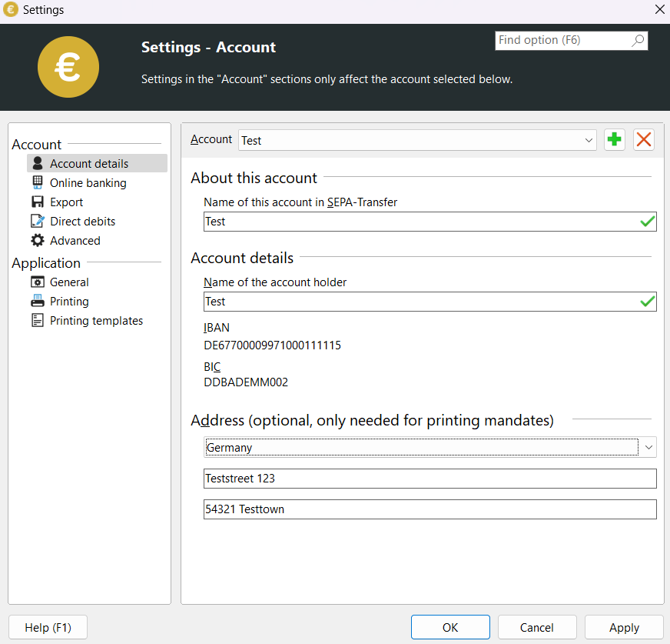Viewport: 670px width, 644px height.
Task: Click the small Euro icon in title bar
Action: (x=11, y=9)
